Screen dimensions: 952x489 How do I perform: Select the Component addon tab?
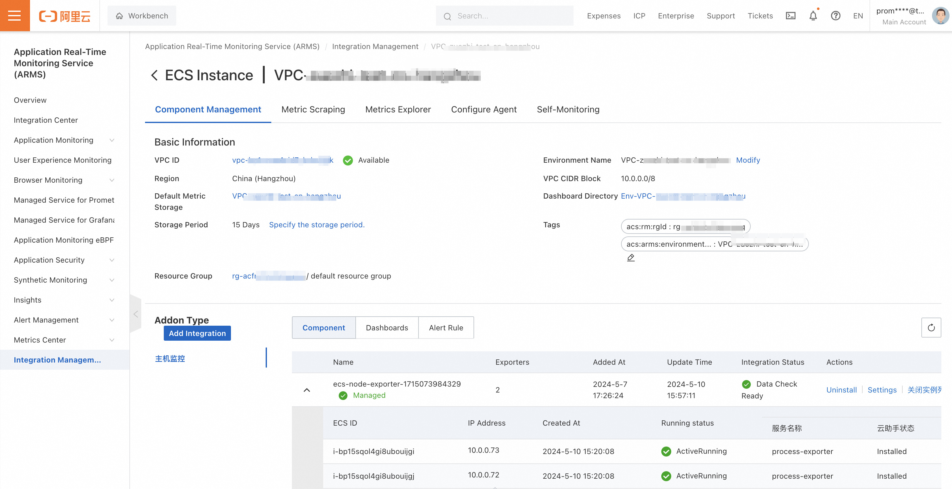click(x=324, y=328)
